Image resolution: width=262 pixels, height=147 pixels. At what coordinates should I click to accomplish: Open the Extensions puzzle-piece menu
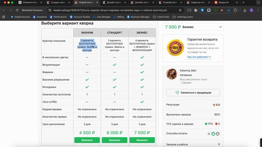click(235, 10)
